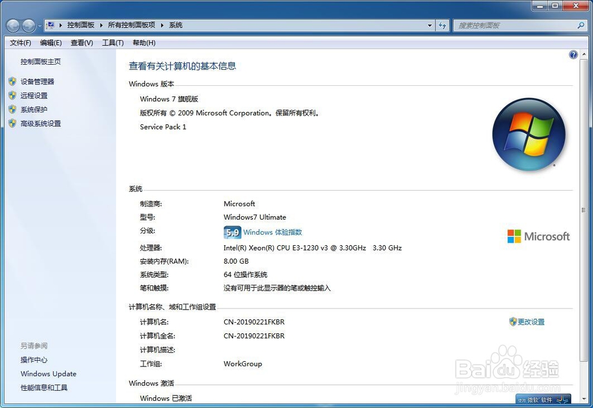Open the address bar history dropdown arrow
The image size is (593, 408).
point(429,25)
